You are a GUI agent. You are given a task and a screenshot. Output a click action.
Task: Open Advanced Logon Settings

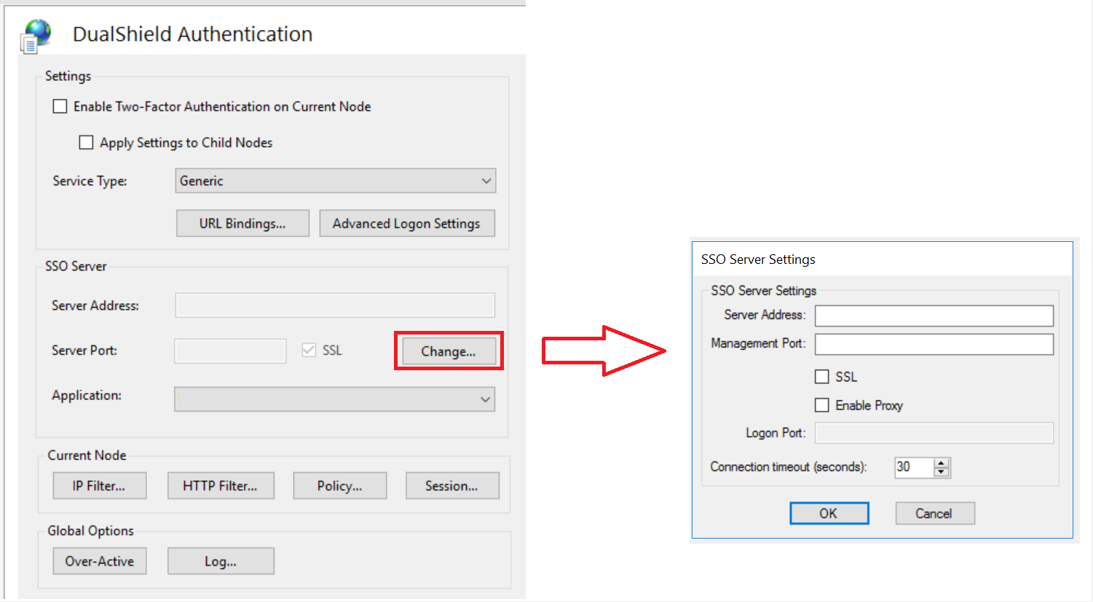click(x=406, y=224)
